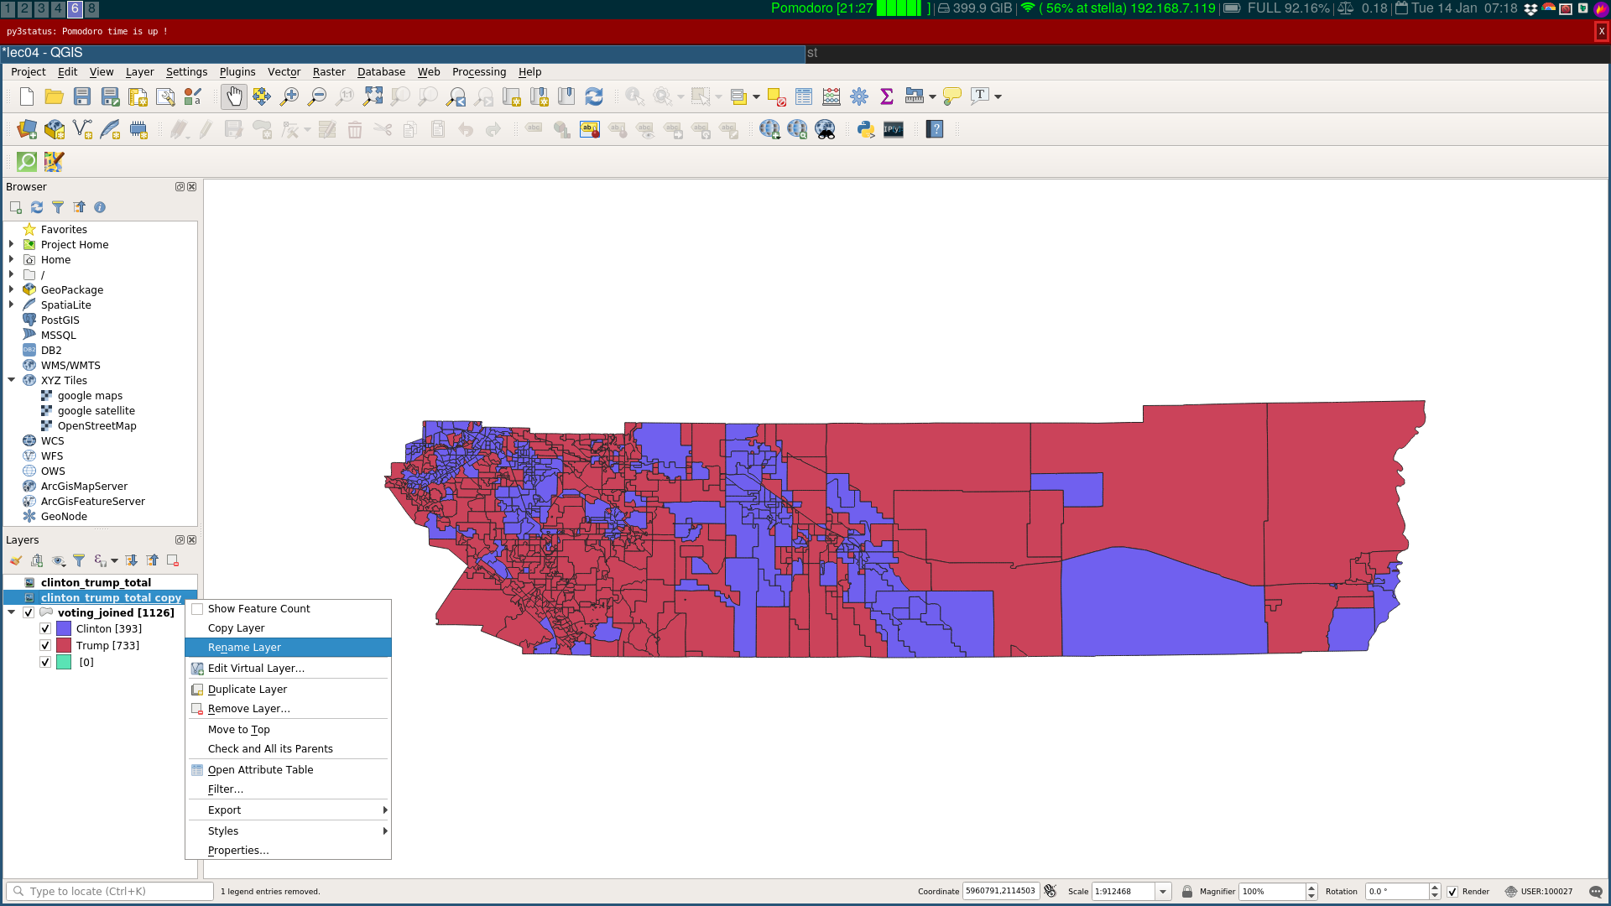Screen dimensions: 1611x906
Task: Toggle the Render checkbox in status bar
Action: click(x=1452, y=892)
